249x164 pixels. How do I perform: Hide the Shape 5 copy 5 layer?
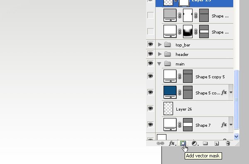point(150,76)
